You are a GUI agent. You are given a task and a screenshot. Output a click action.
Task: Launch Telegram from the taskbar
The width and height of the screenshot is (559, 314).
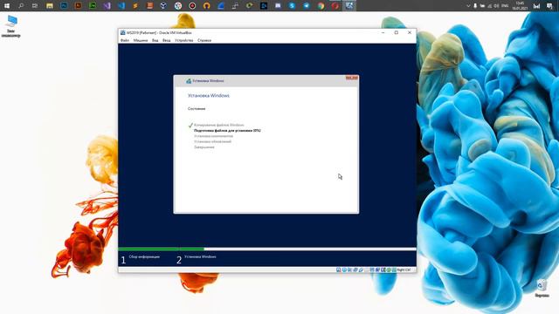pos(307,6)
